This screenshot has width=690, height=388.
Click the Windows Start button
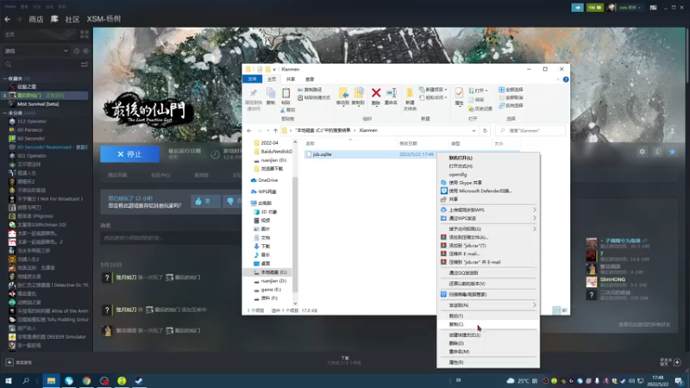[9, 380]
